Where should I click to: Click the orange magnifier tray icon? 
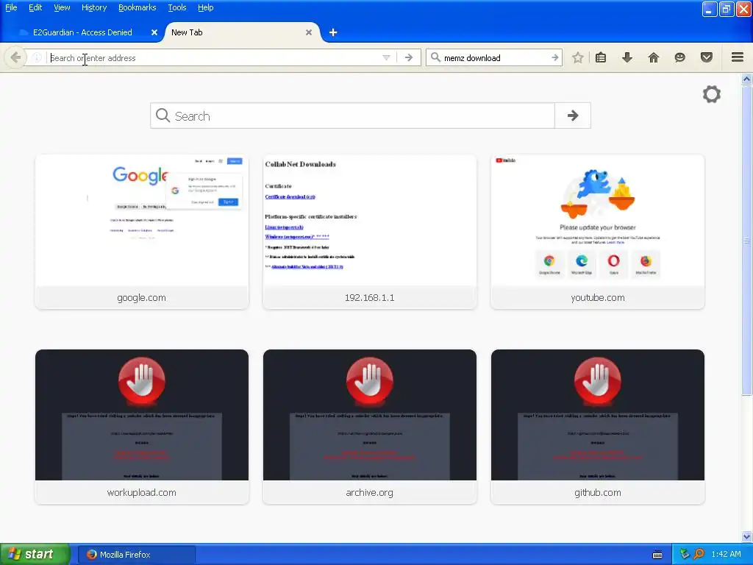[x=699, y=555]
